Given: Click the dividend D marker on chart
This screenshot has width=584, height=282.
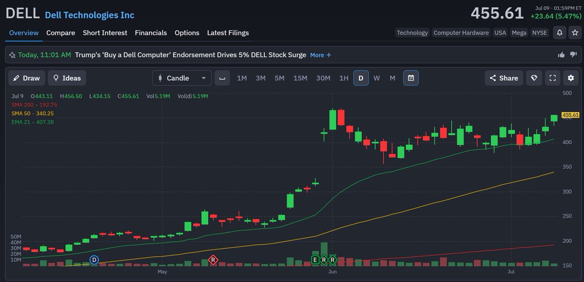Looking at the screenshot, I should (x=94, y=260).
